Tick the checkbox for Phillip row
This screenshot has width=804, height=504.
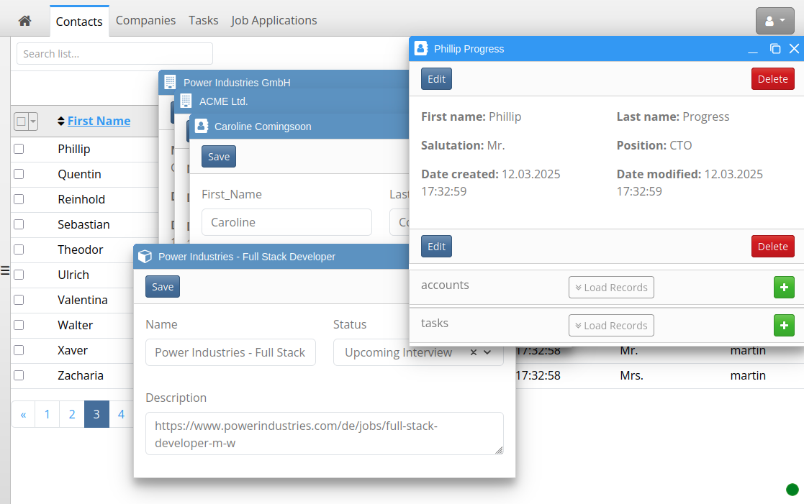tap(19, 149)
